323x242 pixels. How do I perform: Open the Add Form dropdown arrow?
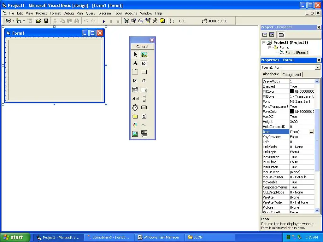[x=24, y=21]
